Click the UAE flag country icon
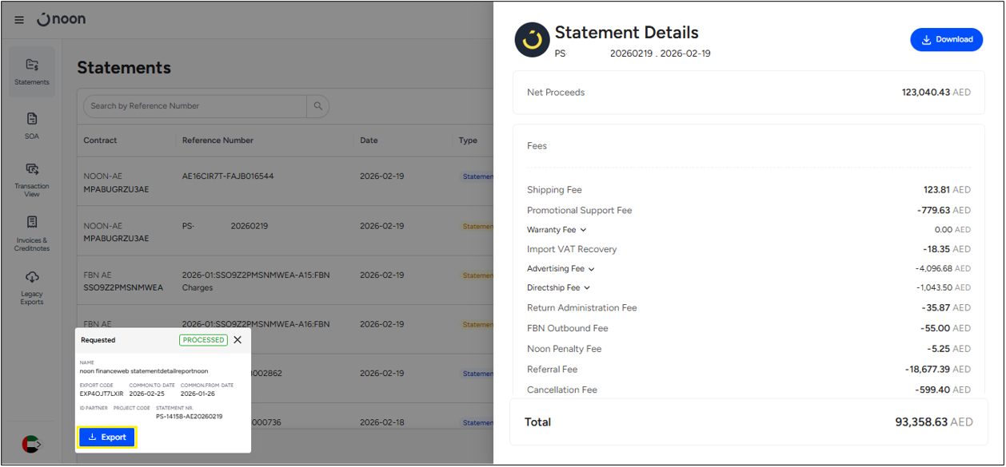1006x467 pixels. click(x=31, y=444)
